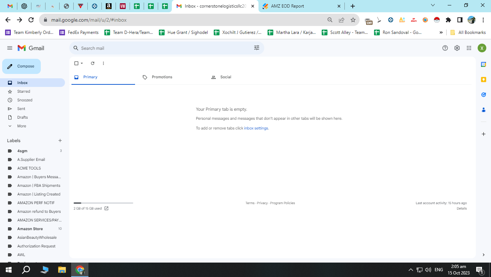The width and height of the screenshot is (491, 277).
Task: Open Hue Grant / Sighodel bookmark
Action: (183, 32)
